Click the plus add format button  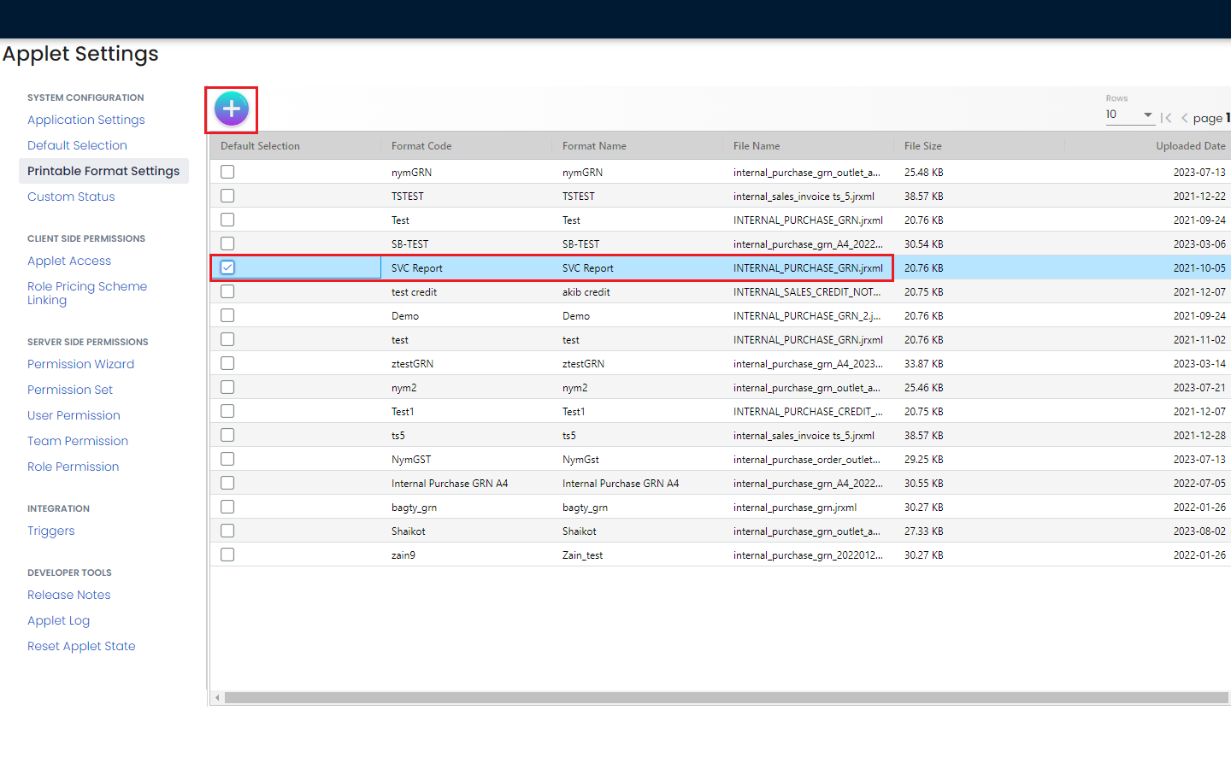coord(231,109)
